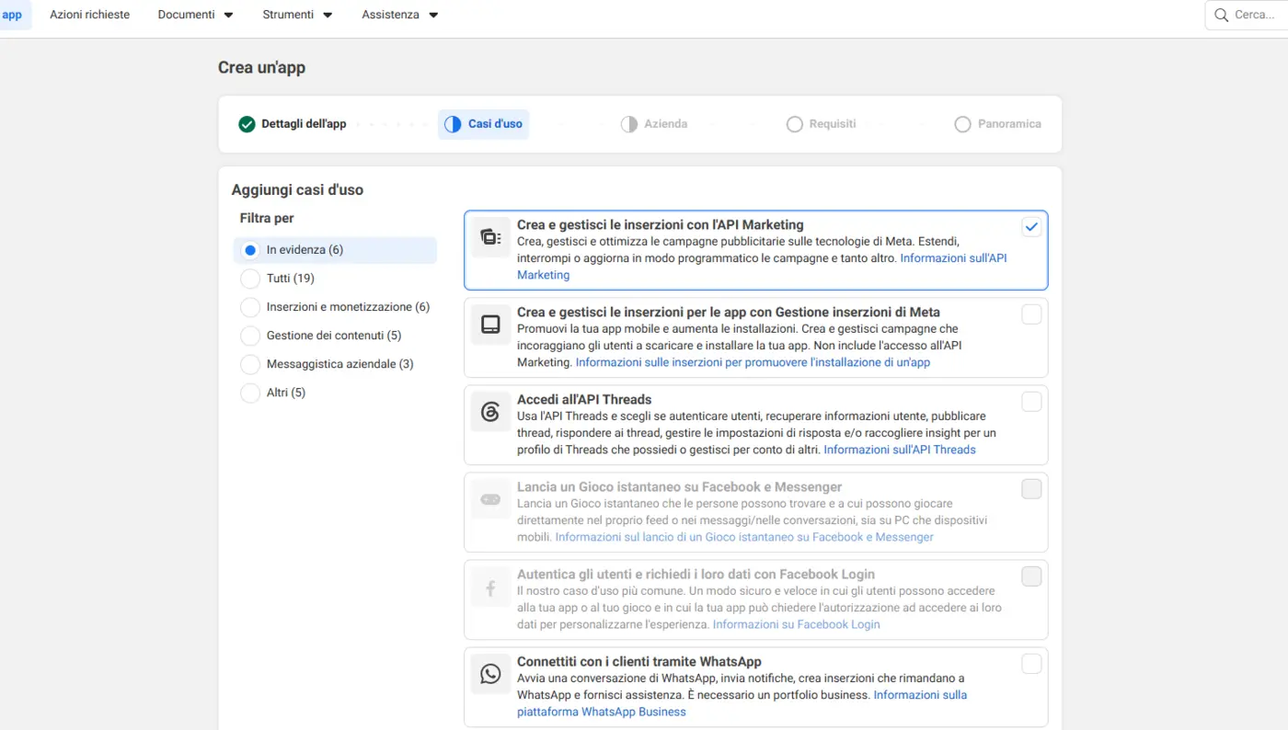This screenshot has width=1288, height=730.
Task: Check the Gestione inserzioni di Meta checkbox
Action: click(1031, 314)
